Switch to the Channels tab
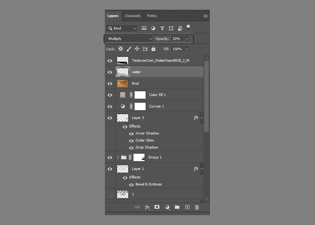The width and height of the screenshot is (315, 225). pyautogui.click(x=133, y=16)
